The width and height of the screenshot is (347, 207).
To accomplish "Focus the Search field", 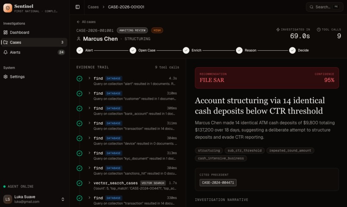I will [x=325, y=7].
